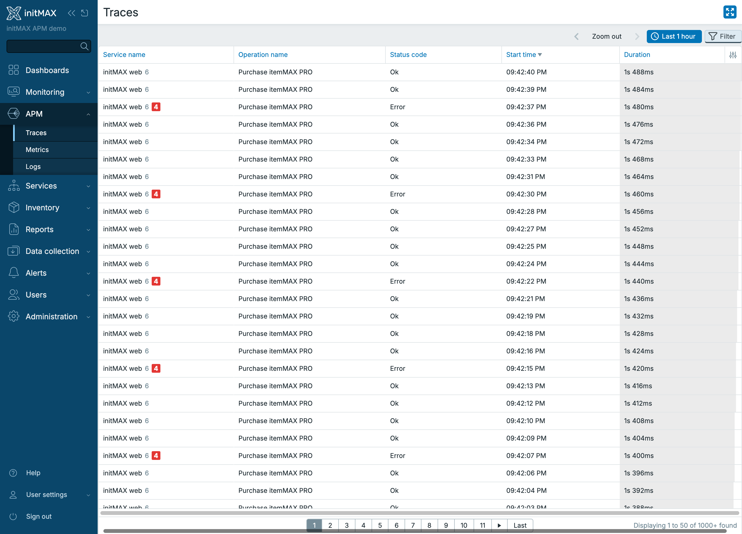Screen dimensions: 742x534
Task: Go to previous time period arrow
Action: 576,36
